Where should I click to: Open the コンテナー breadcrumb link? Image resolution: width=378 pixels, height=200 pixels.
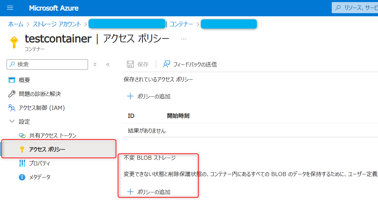181,24
